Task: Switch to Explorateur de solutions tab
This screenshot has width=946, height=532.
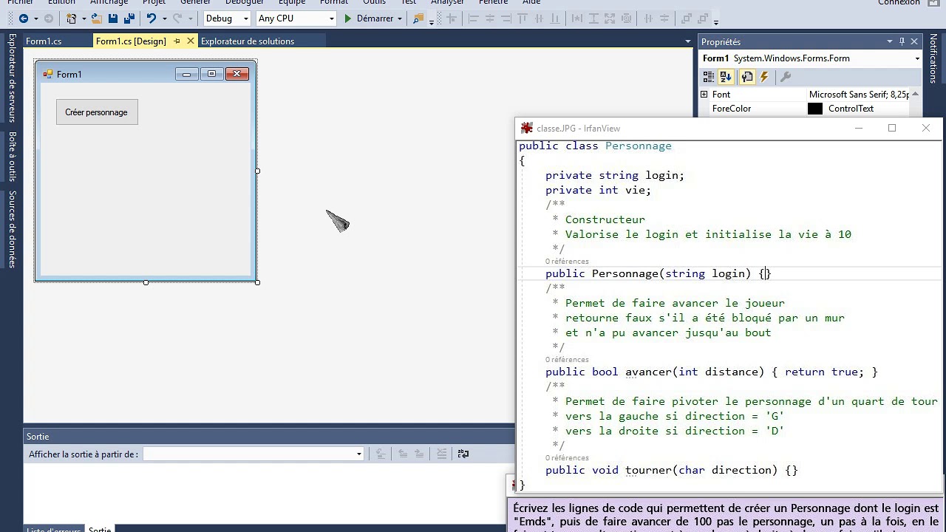Action: tap(248, 41)
